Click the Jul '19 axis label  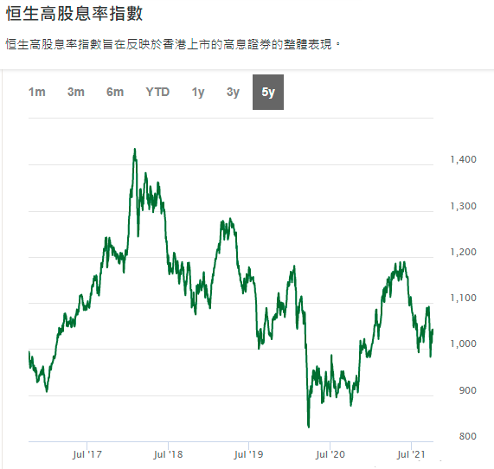(248, 454)
